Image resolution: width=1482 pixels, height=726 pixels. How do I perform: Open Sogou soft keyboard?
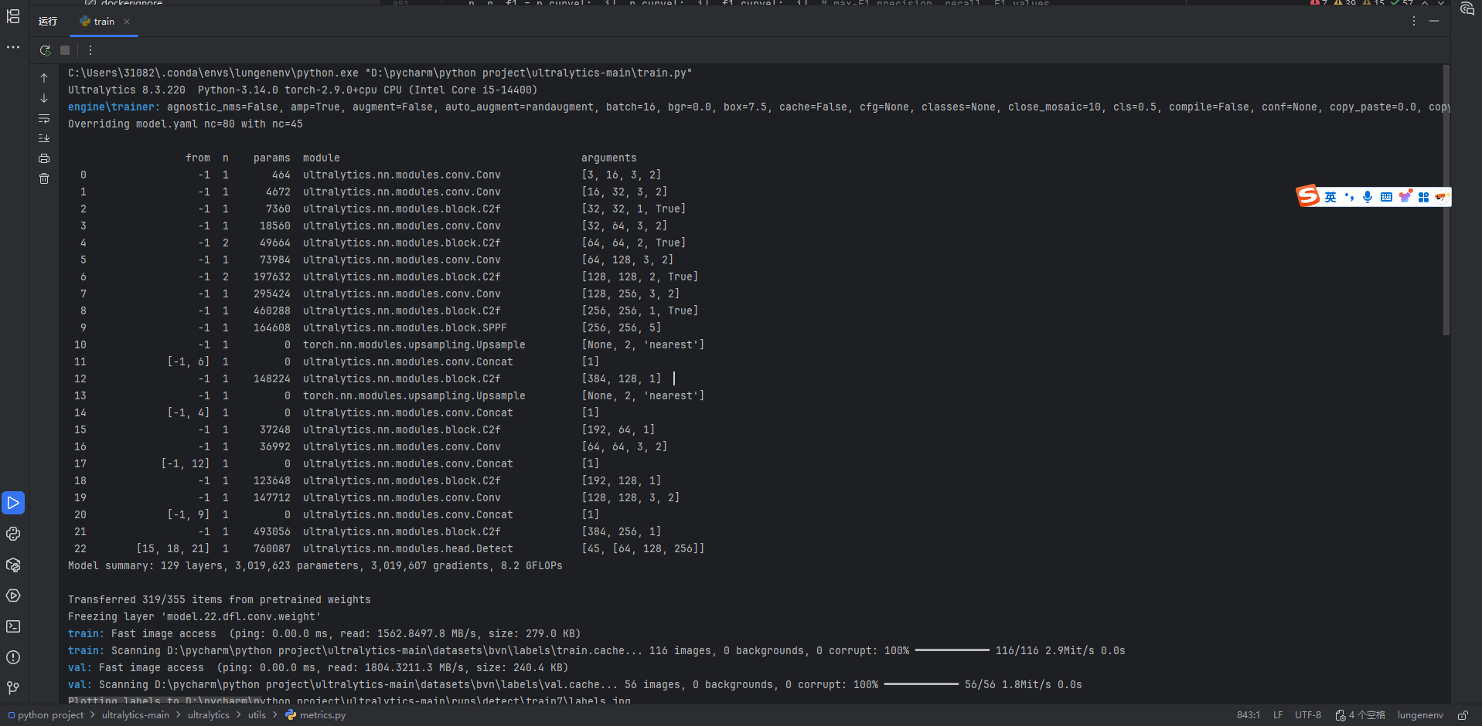tap(1386, 197)
